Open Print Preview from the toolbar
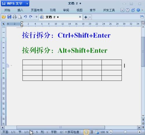This screenshot has width=145, height=135. point(20,17)
